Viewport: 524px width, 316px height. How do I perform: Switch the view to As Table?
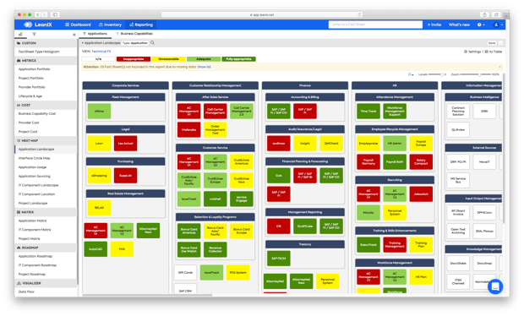494,52
